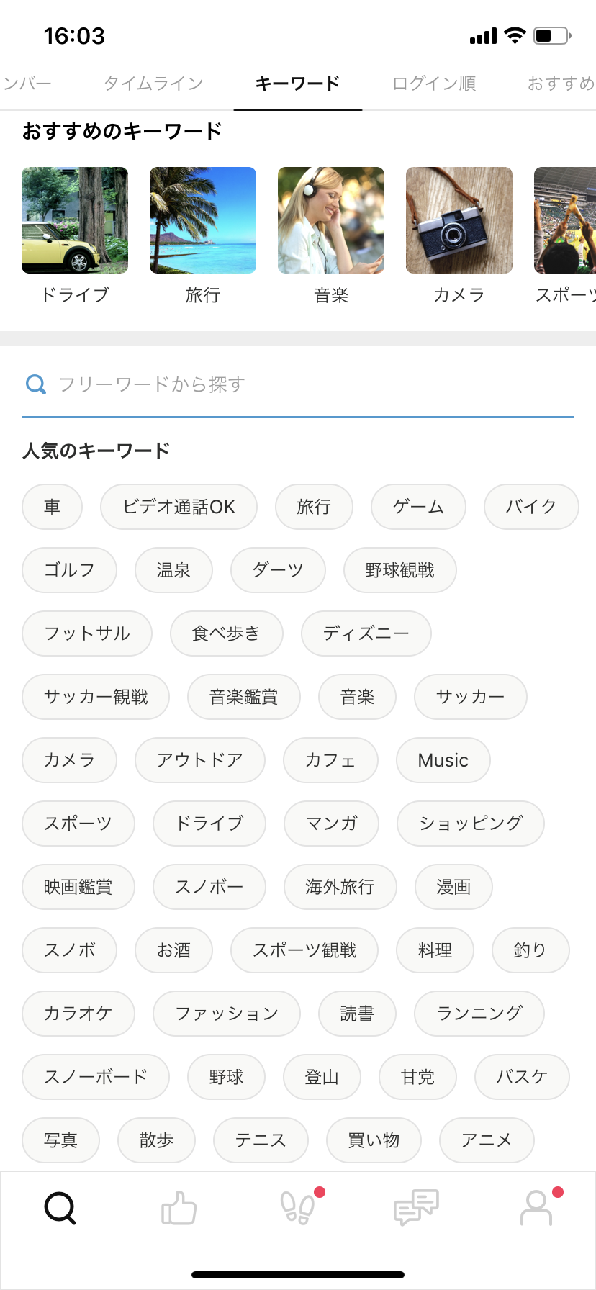
Task: Tap the magnifier icon in keyword search
Action: pyautogui.click(x=36, y=384)
